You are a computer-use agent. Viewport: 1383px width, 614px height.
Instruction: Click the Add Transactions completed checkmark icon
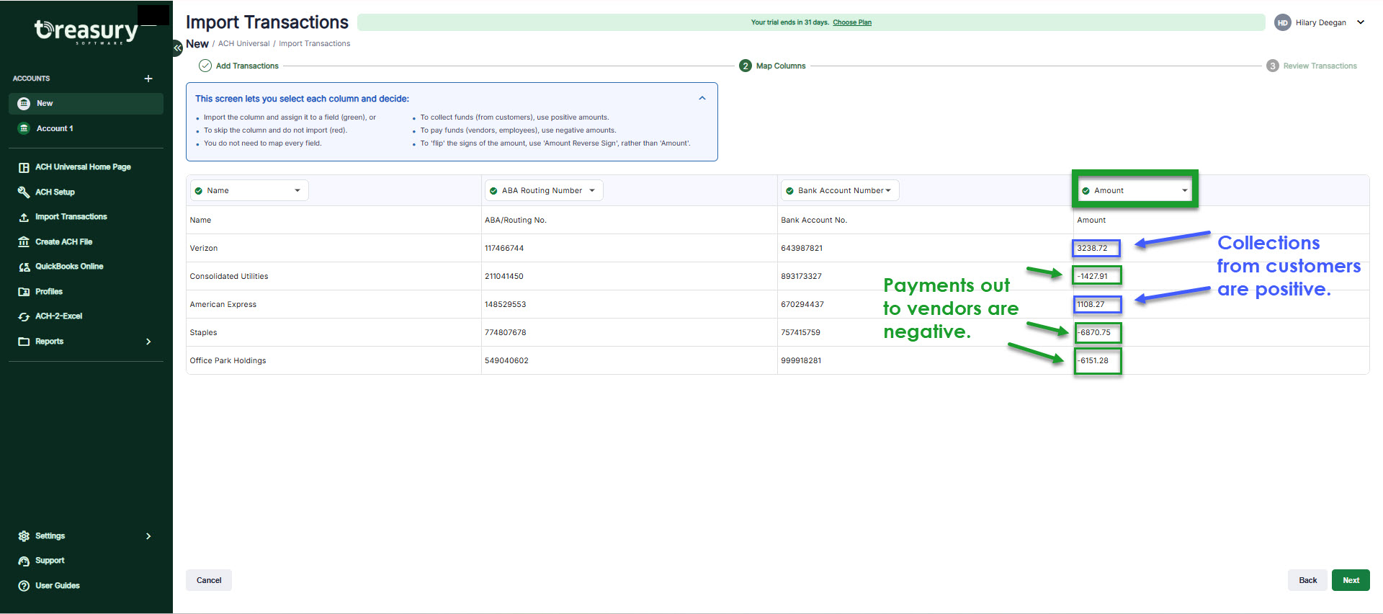(x=205, y=66)
